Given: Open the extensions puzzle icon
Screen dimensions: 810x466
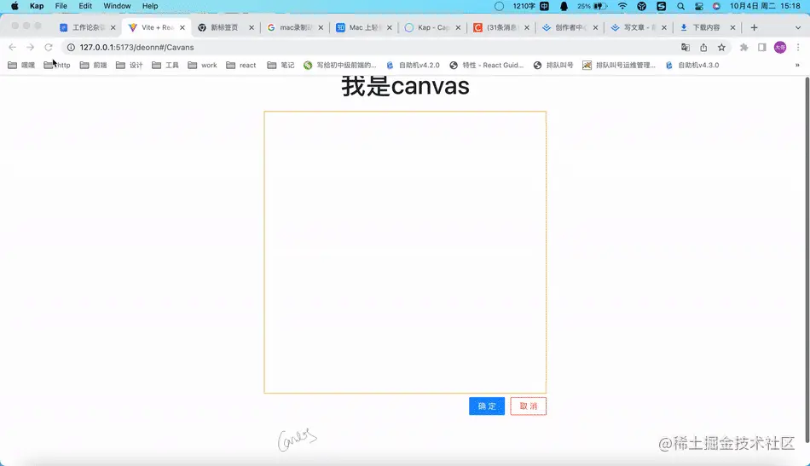Looking at the screenshot, I should 743,48.
